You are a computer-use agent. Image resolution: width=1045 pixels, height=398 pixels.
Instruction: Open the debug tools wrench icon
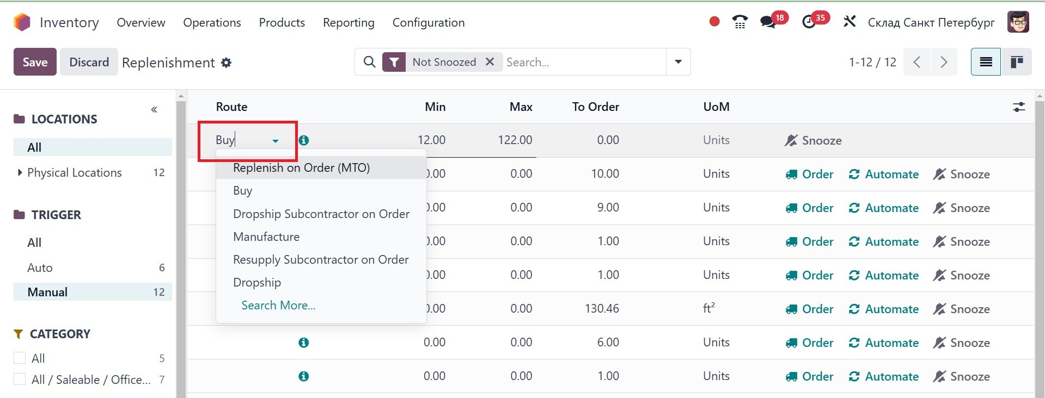tap(850, 22)
